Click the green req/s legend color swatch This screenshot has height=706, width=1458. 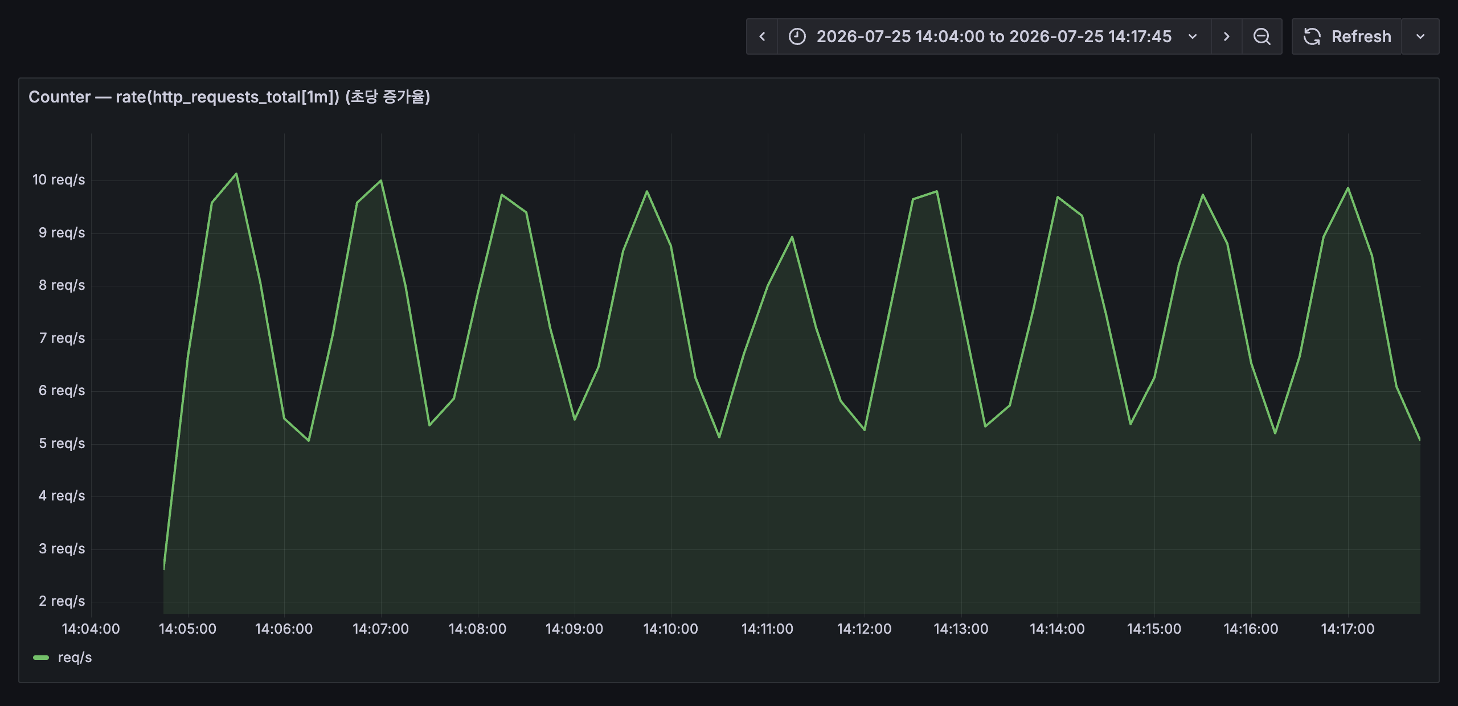[x=41, y=658]
